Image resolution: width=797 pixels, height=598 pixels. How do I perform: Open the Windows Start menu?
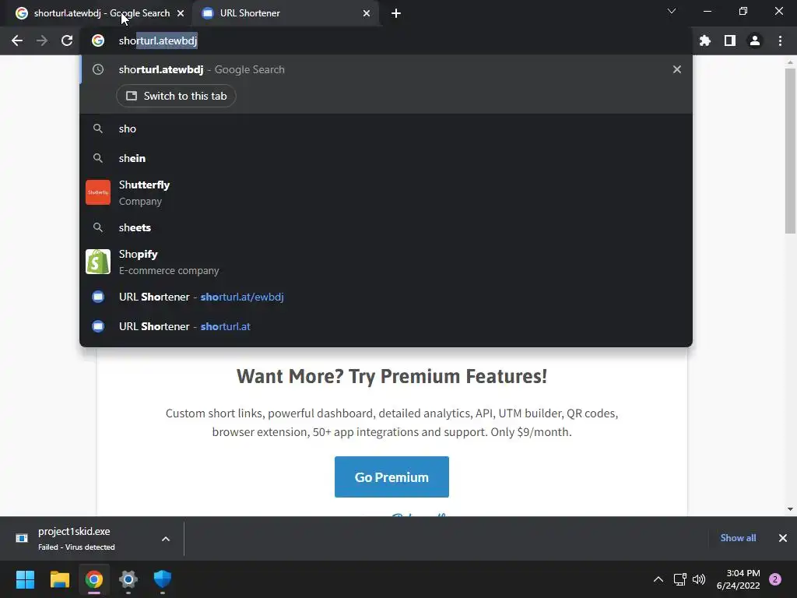[x=25, y=579]
